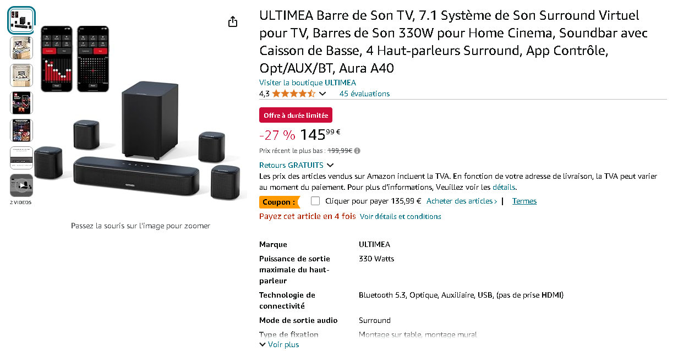Select the fifth thumbnail image

point(21,130)
